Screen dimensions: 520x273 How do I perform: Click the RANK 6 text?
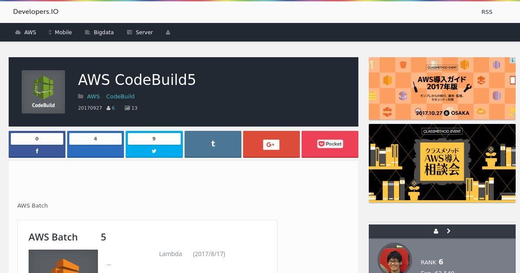click(432, 262)
